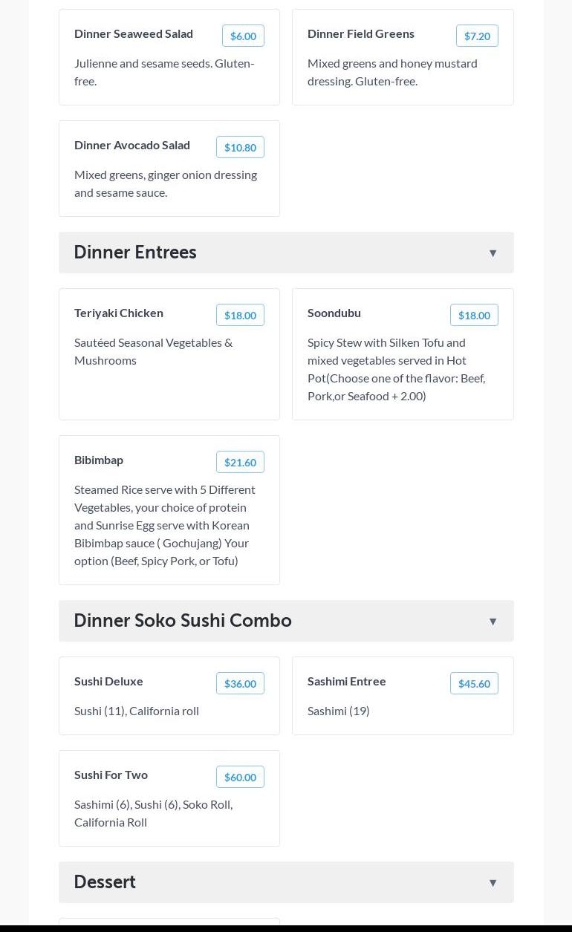
Task: Select the $10.80 Dinner Avocado Salad price
Action: [x=240, y=147]
